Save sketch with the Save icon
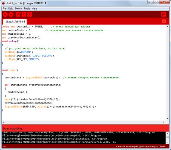 (30, 15)
